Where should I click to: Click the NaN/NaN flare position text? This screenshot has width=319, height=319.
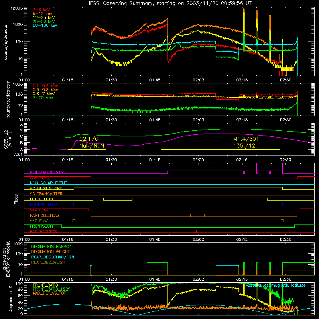click(x=92, y=146)
